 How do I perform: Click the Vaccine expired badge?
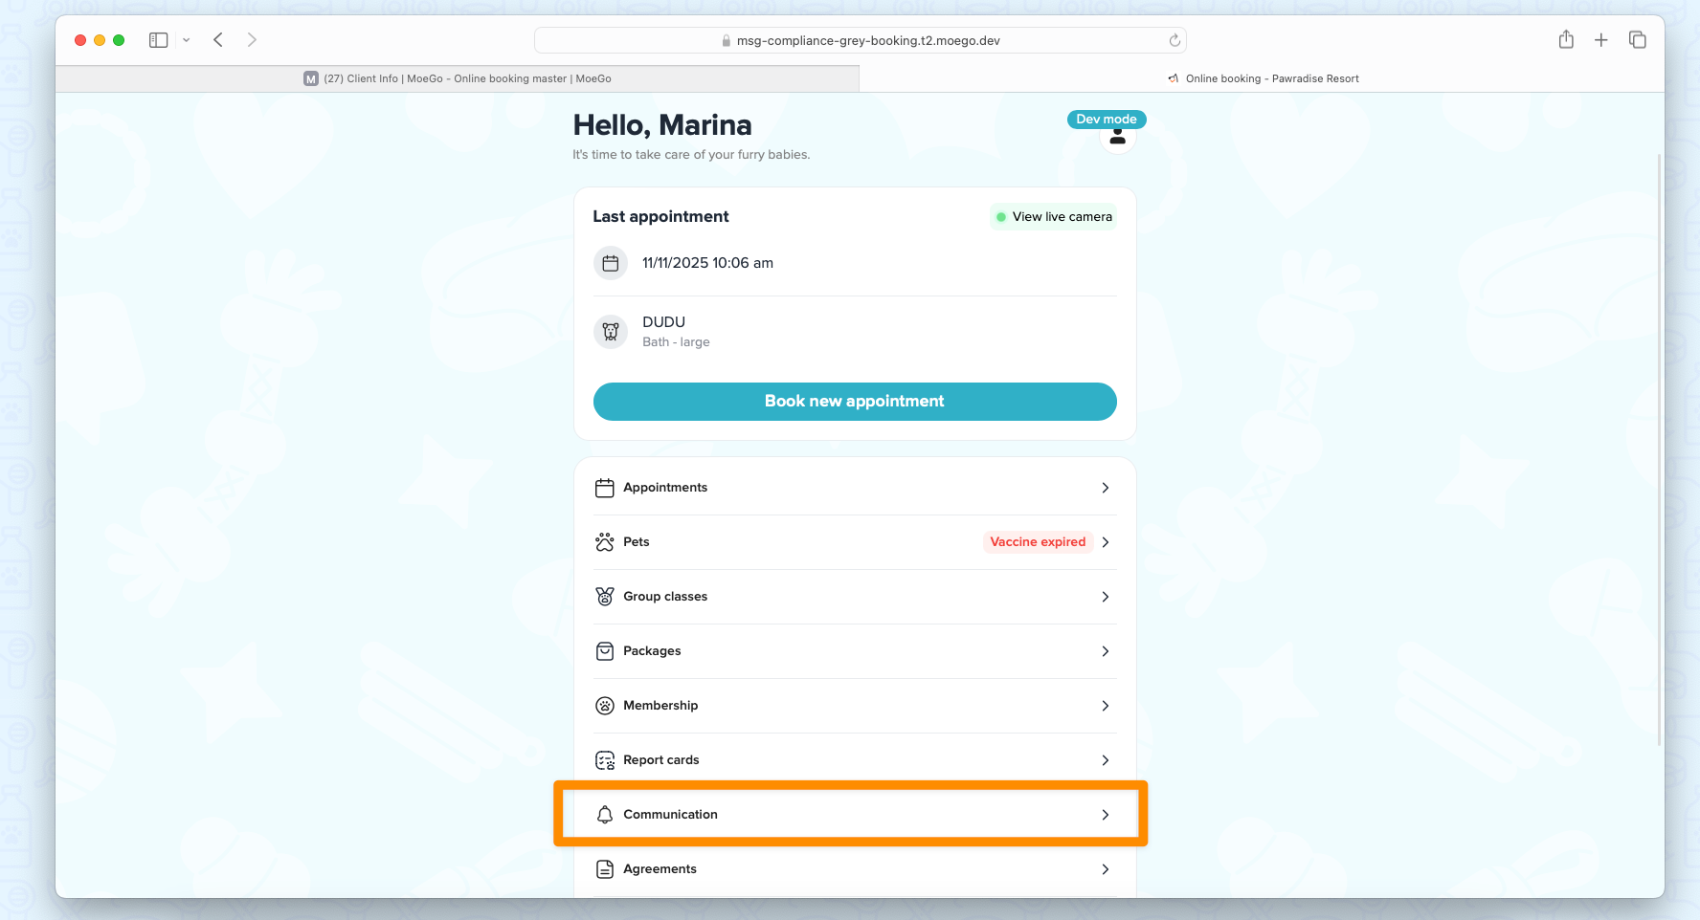pos(1038,542)
